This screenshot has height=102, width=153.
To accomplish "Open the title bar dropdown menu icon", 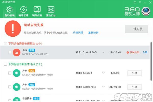I will [x=140, y=2].
